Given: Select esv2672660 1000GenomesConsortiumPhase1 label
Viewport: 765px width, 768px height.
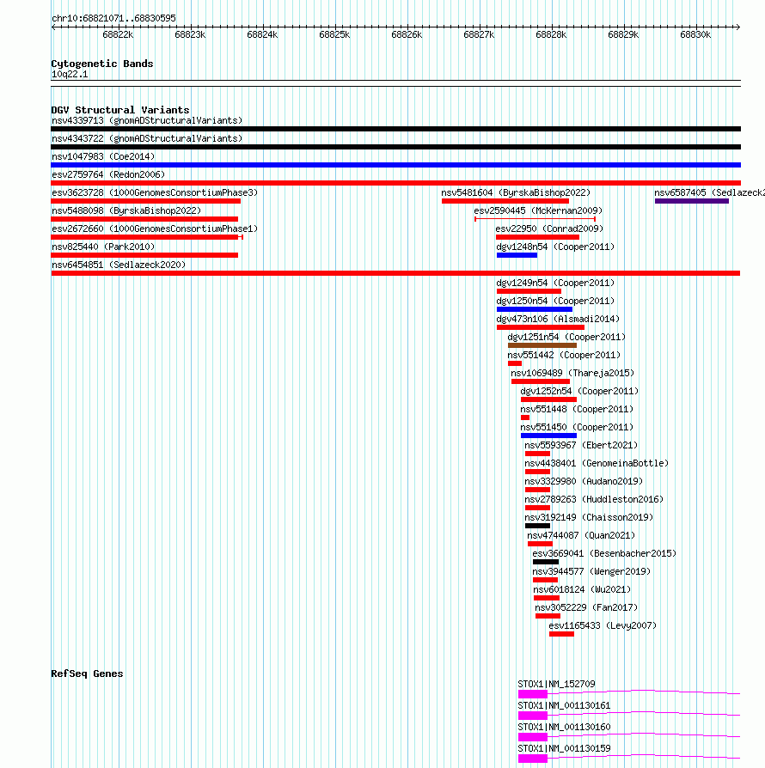Looking at the screenshot, I should click(155, 229).
